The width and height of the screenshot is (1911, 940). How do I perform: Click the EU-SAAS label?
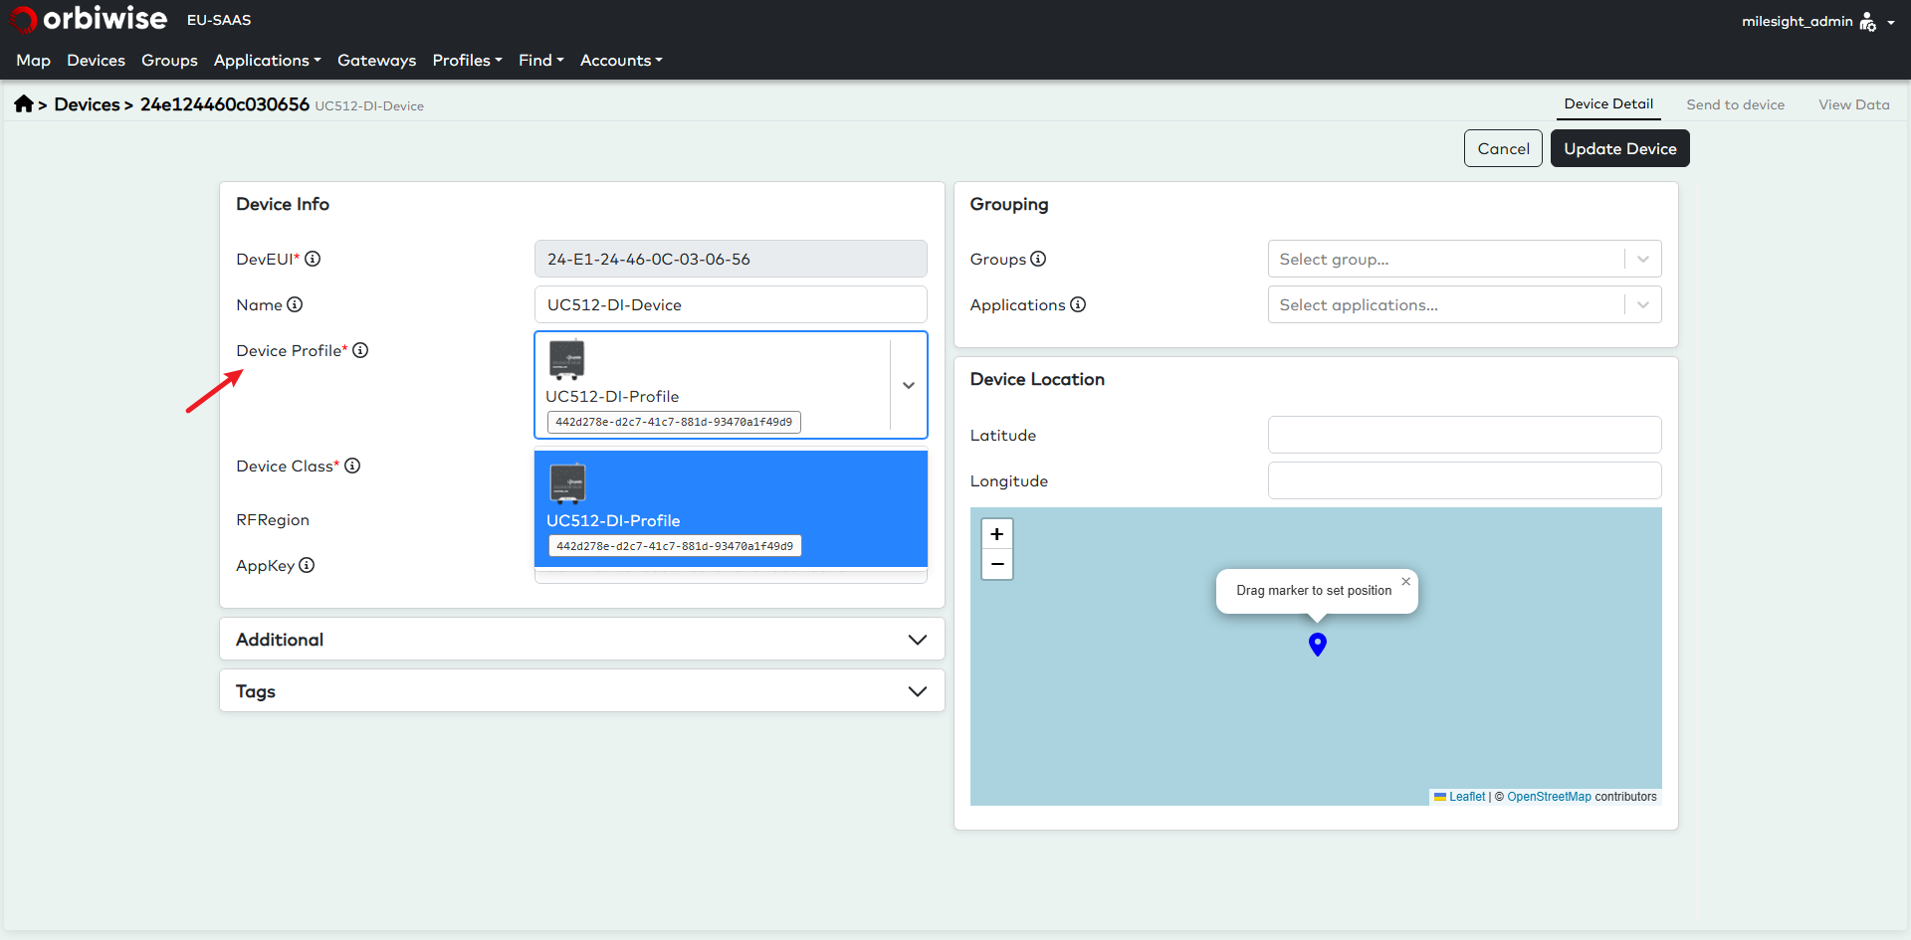click(x=219, y=20)
